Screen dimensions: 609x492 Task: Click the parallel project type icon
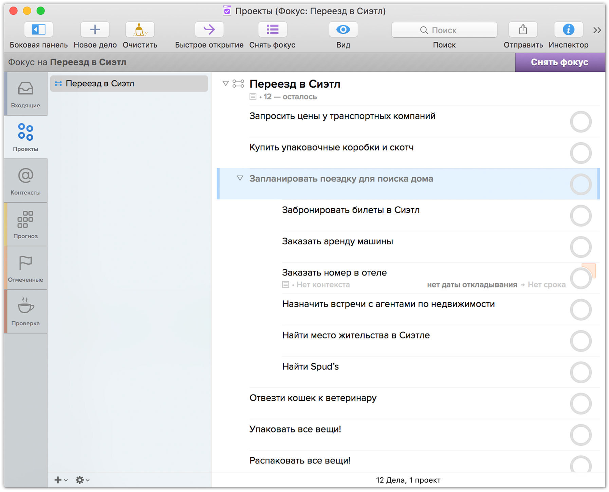pyautogui.click(x=238, y=83)
